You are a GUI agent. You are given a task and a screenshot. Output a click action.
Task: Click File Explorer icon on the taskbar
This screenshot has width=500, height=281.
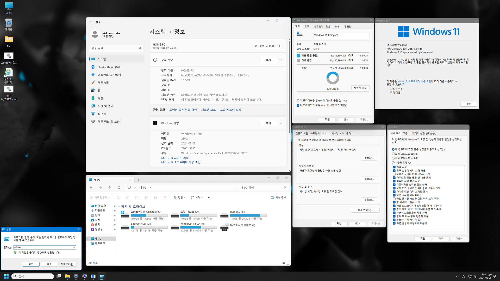(67, 276)
